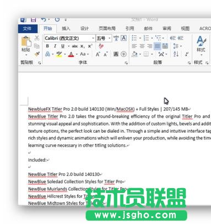Switch to the 视图 View tab
Screen dimensions: 211x224
185,29
